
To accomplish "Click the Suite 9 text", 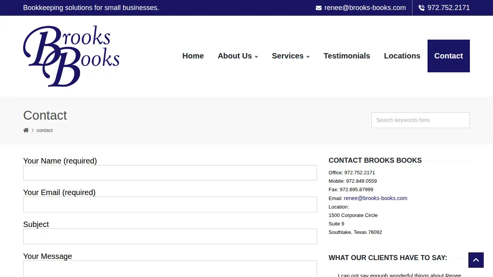I will point(336,224).
